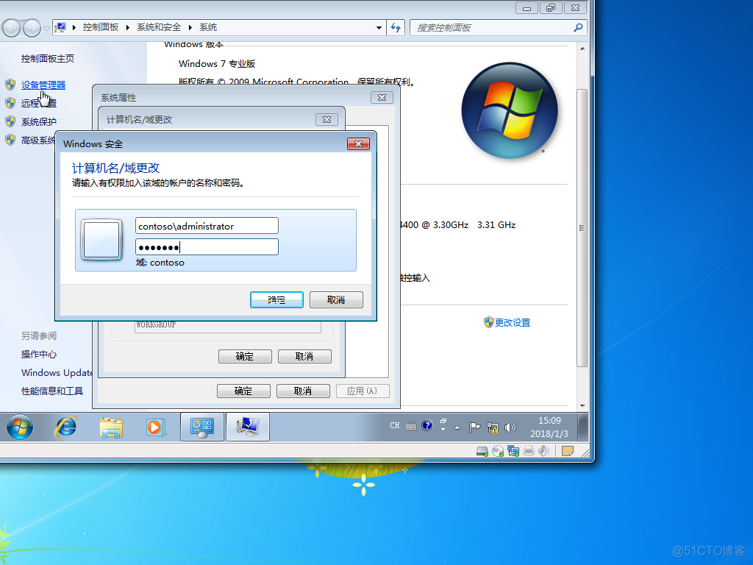Click the scroll down arrow in 系统 window
The width and height of the screenshot is (753, 565).
coord(582,406)
